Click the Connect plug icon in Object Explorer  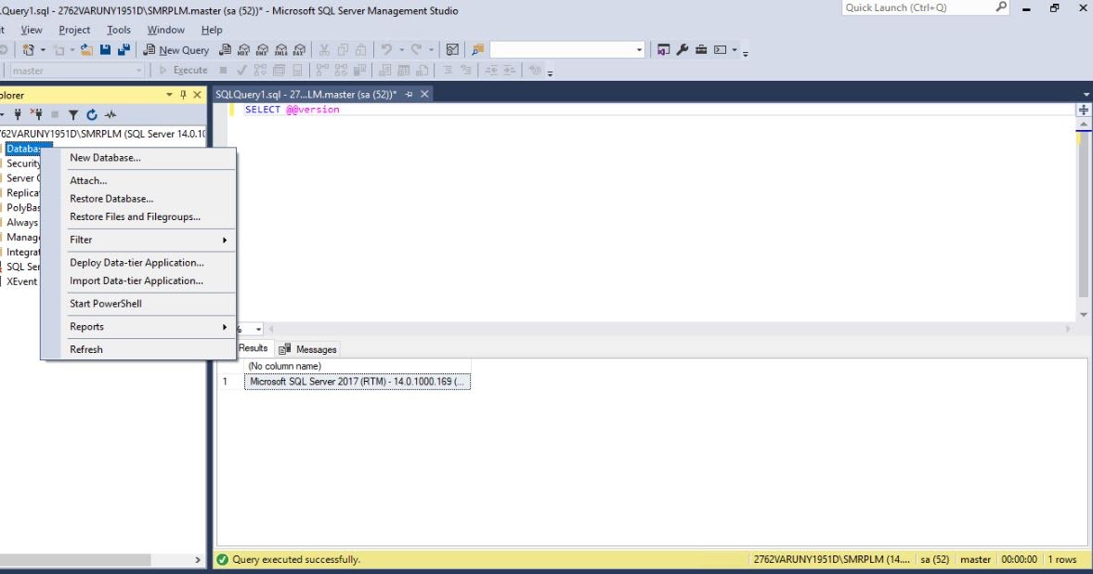(18, 114)
